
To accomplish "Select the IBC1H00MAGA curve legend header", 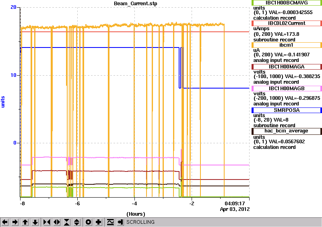I will (287, 67).
